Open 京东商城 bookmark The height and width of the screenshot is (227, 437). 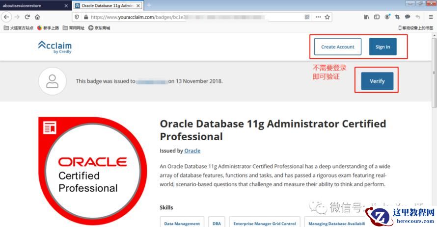click(x=99, y=28)
